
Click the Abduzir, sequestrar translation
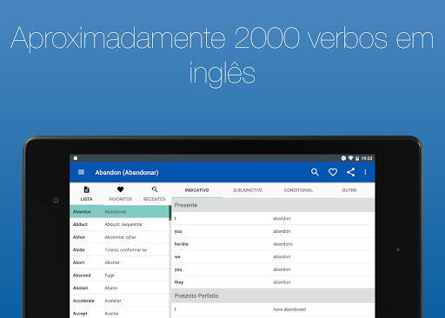click(123, 224)
